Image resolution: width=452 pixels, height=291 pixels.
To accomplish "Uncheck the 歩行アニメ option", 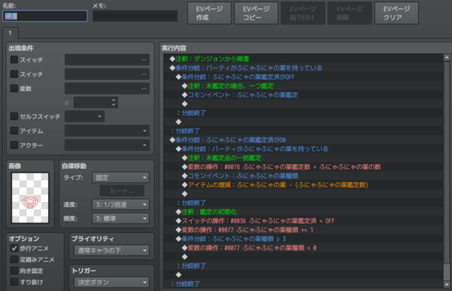I will (x=14, y=248).
